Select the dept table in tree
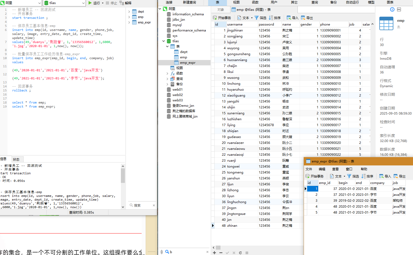The height and width of the screenshot is (255, 413). 184,52
